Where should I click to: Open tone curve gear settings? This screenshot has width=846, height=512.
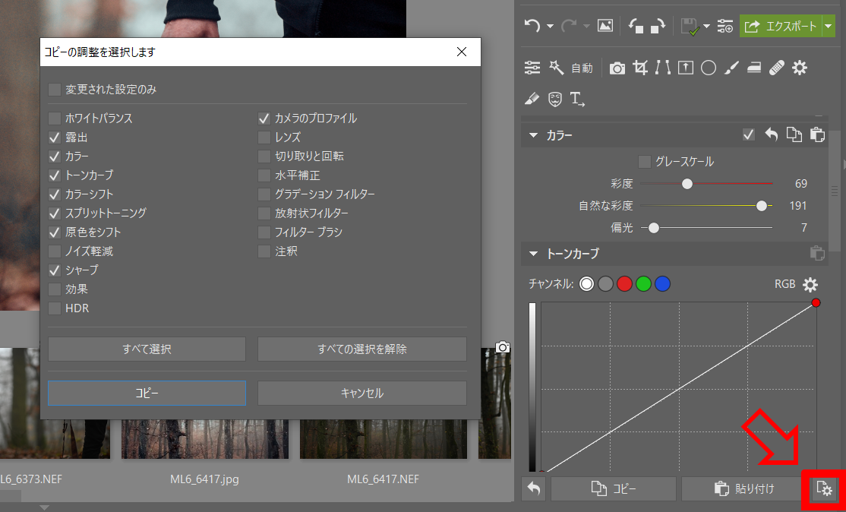pyautogui.click(x=810, y=284)
